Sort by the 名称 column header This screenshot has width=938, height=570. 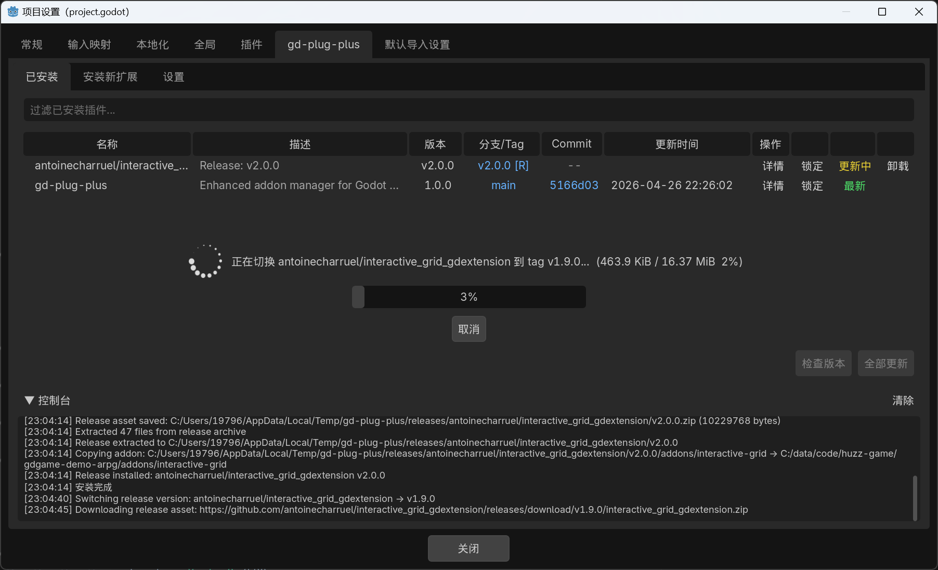click(x=107, y=144)
